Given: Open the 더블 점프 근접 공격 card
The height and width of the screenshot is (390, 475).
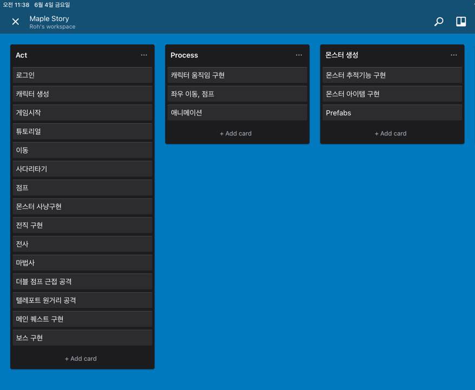Looking at the screenshot, I should click(x=82, y=282).
